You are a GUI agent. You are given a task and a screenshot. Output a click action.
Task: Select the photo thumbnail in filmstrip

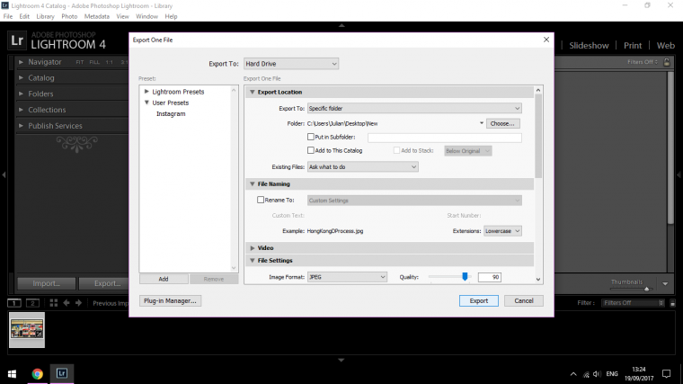[27, 329]
